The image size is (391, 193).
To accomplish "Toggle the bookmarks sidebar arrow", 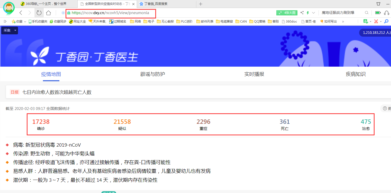I will click(x=5, y=22).
